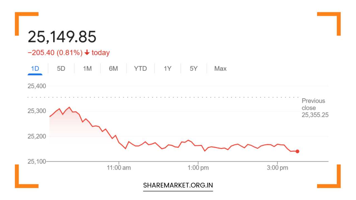Open the SHAREMARKET.ORG.IN link
Viewport: 356px width, 200px height.
coord(178,185)
